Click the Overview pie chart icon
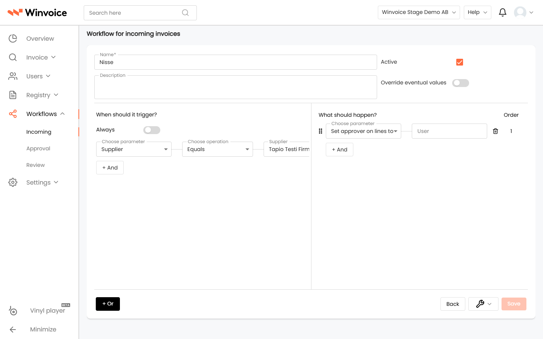The image size is (543, 339). pos(13,38)
